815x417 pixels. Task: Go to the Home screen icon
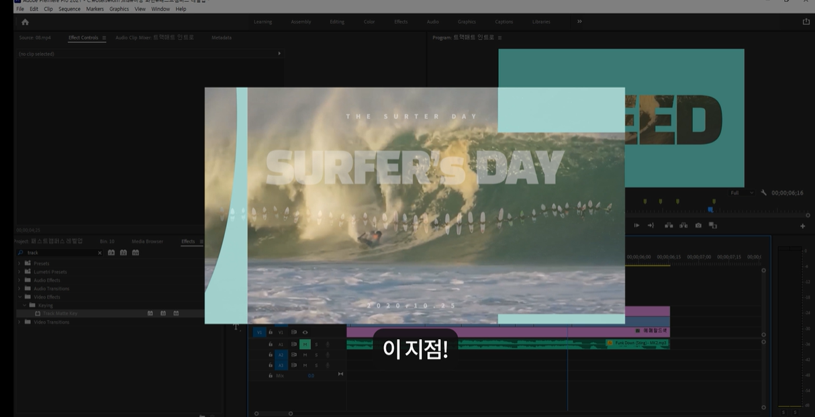25,21
